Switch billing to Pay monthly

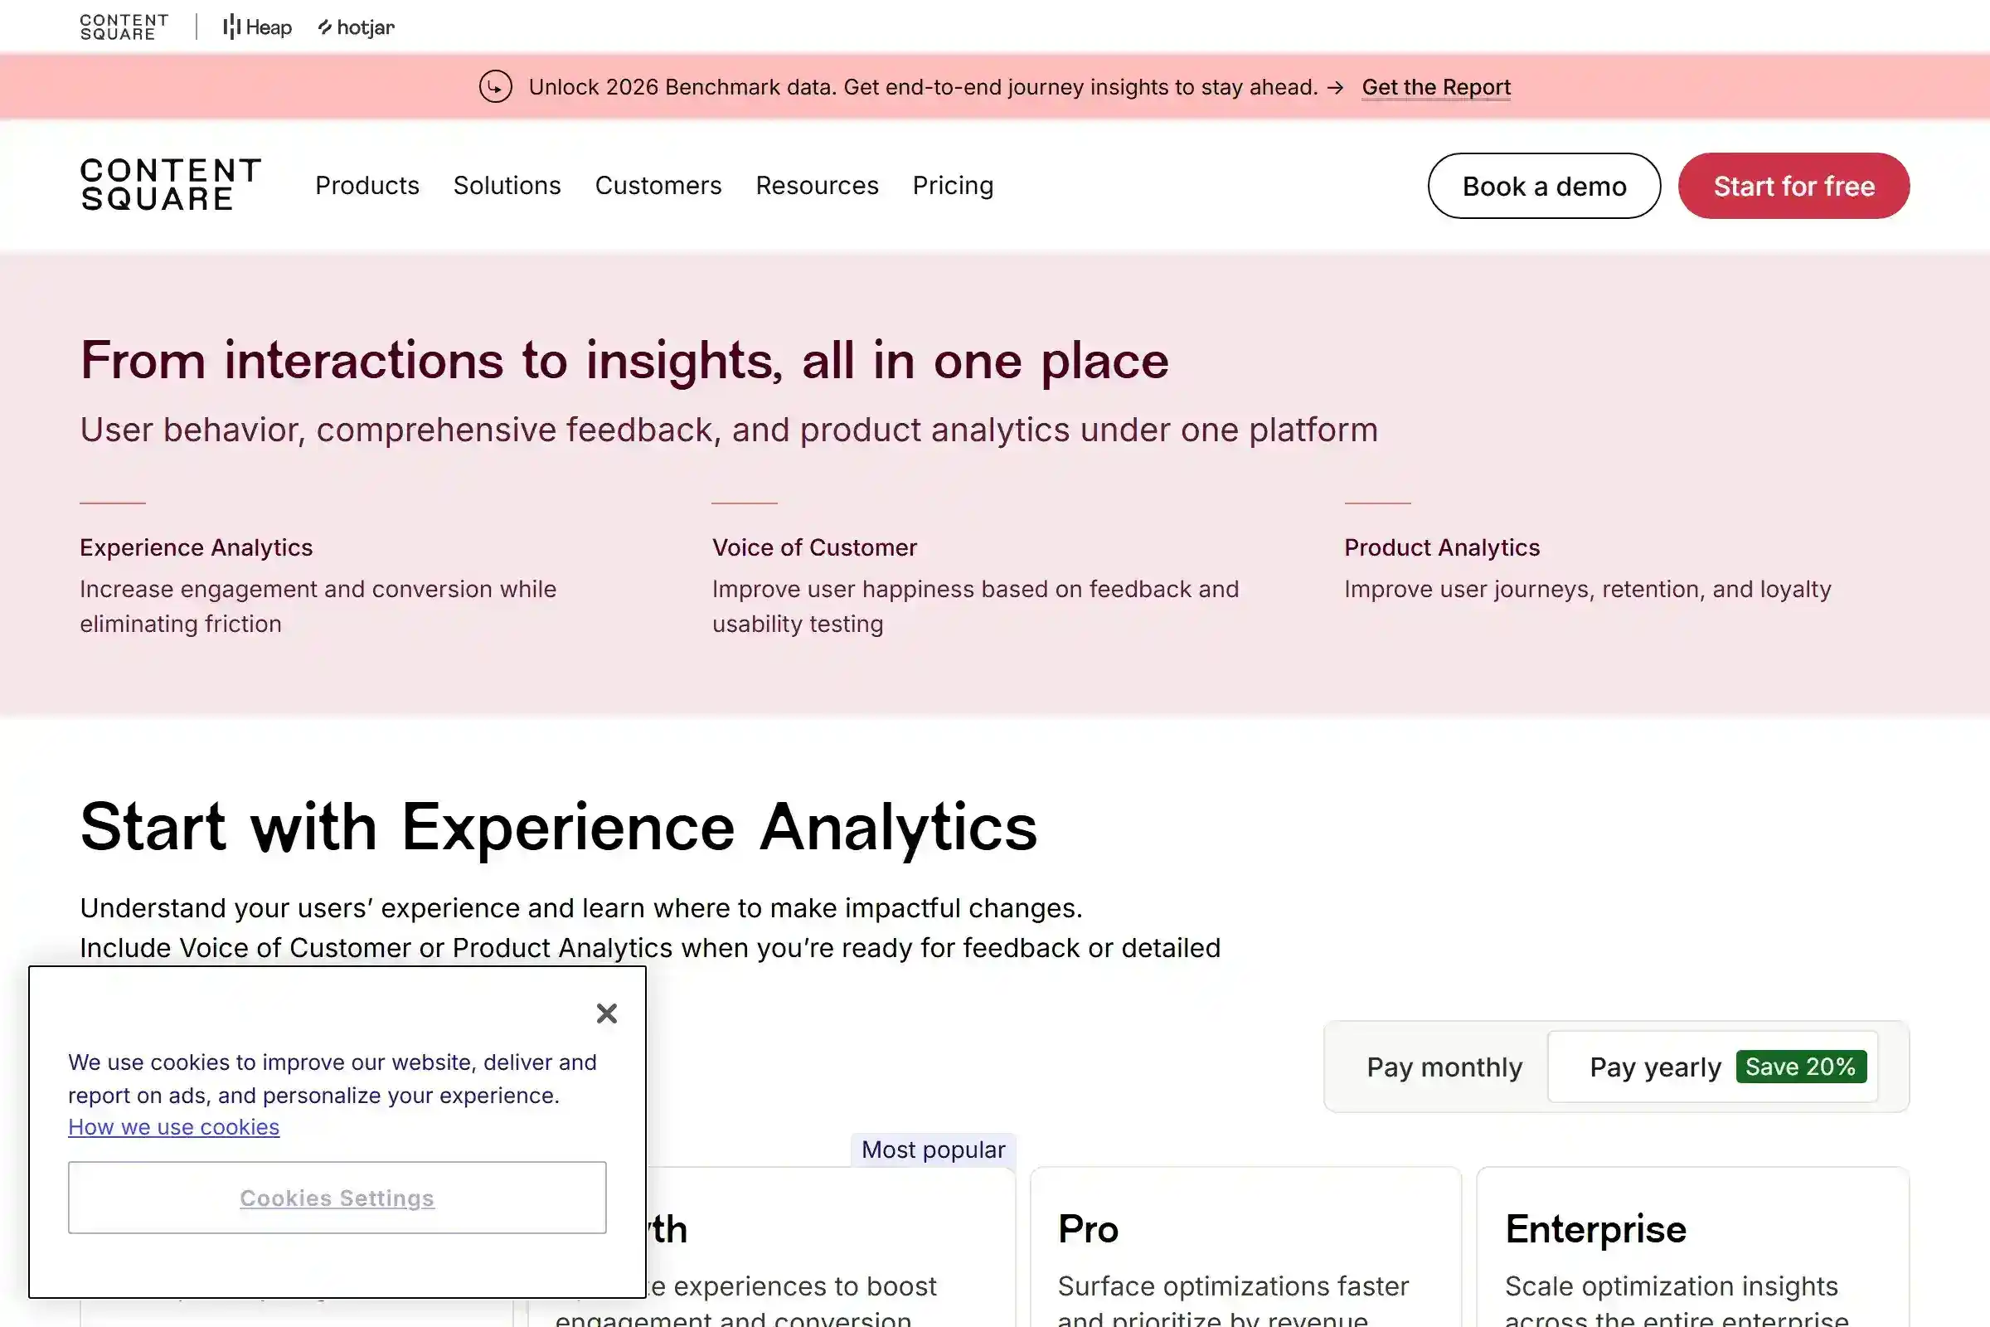(1443, 1067)
